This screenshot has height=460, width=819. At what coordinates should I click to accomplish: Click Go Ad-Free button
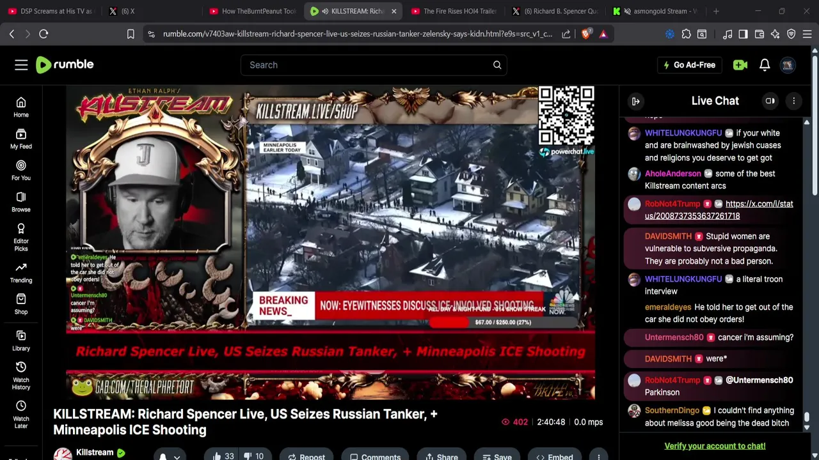[x=689, y=65]
